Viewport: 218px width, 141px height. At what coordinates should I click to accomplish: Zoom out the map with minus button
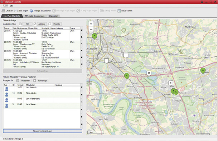[91, 29]
